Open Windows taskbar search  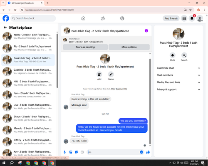pos(12,163)
